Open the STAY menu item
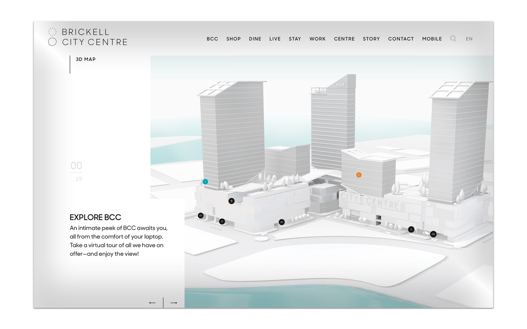 coord(295,39)
